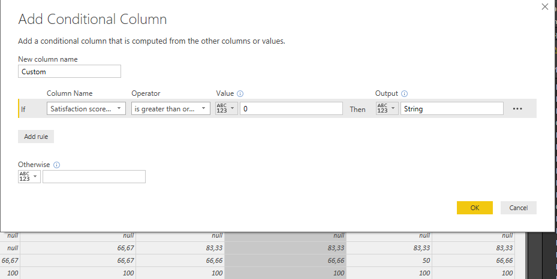Click the Cancel button
Viewport: 557px width, 279px height.
click(518, 208)
